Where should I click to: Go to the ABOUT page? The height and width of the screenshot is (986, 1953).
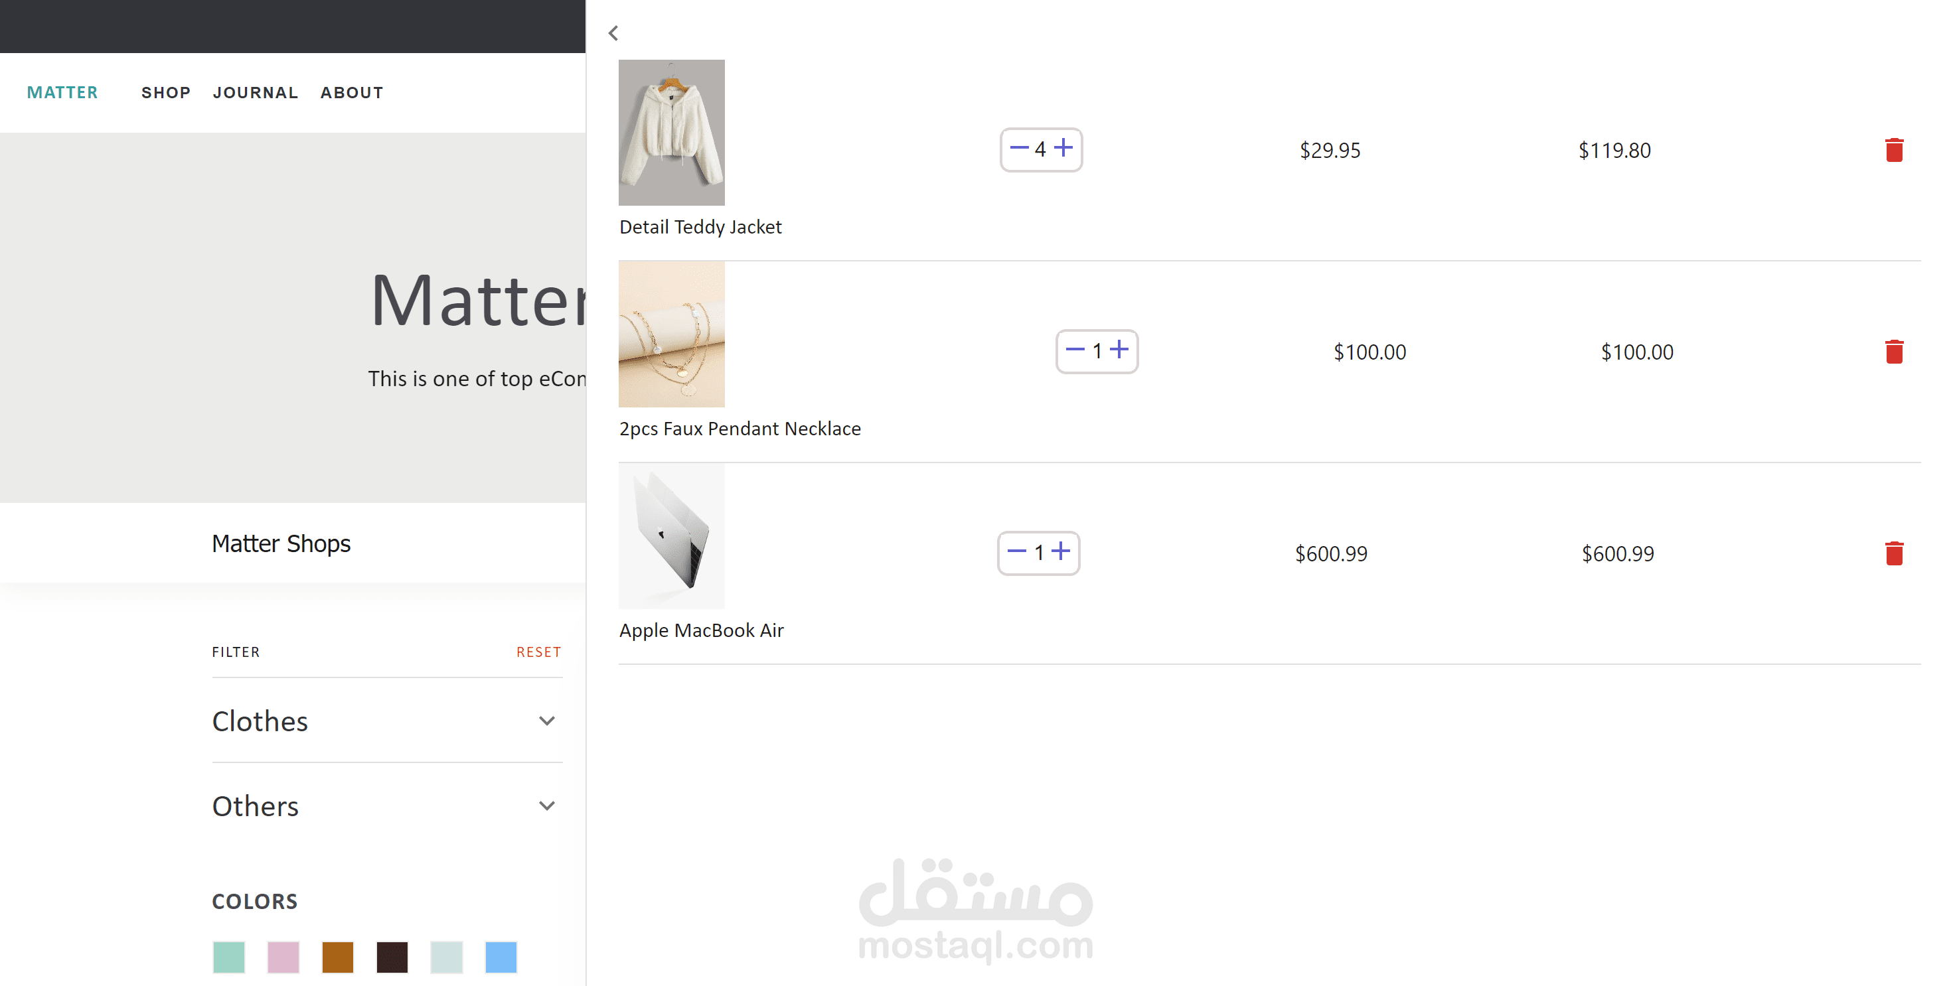[x=352, y=92]
